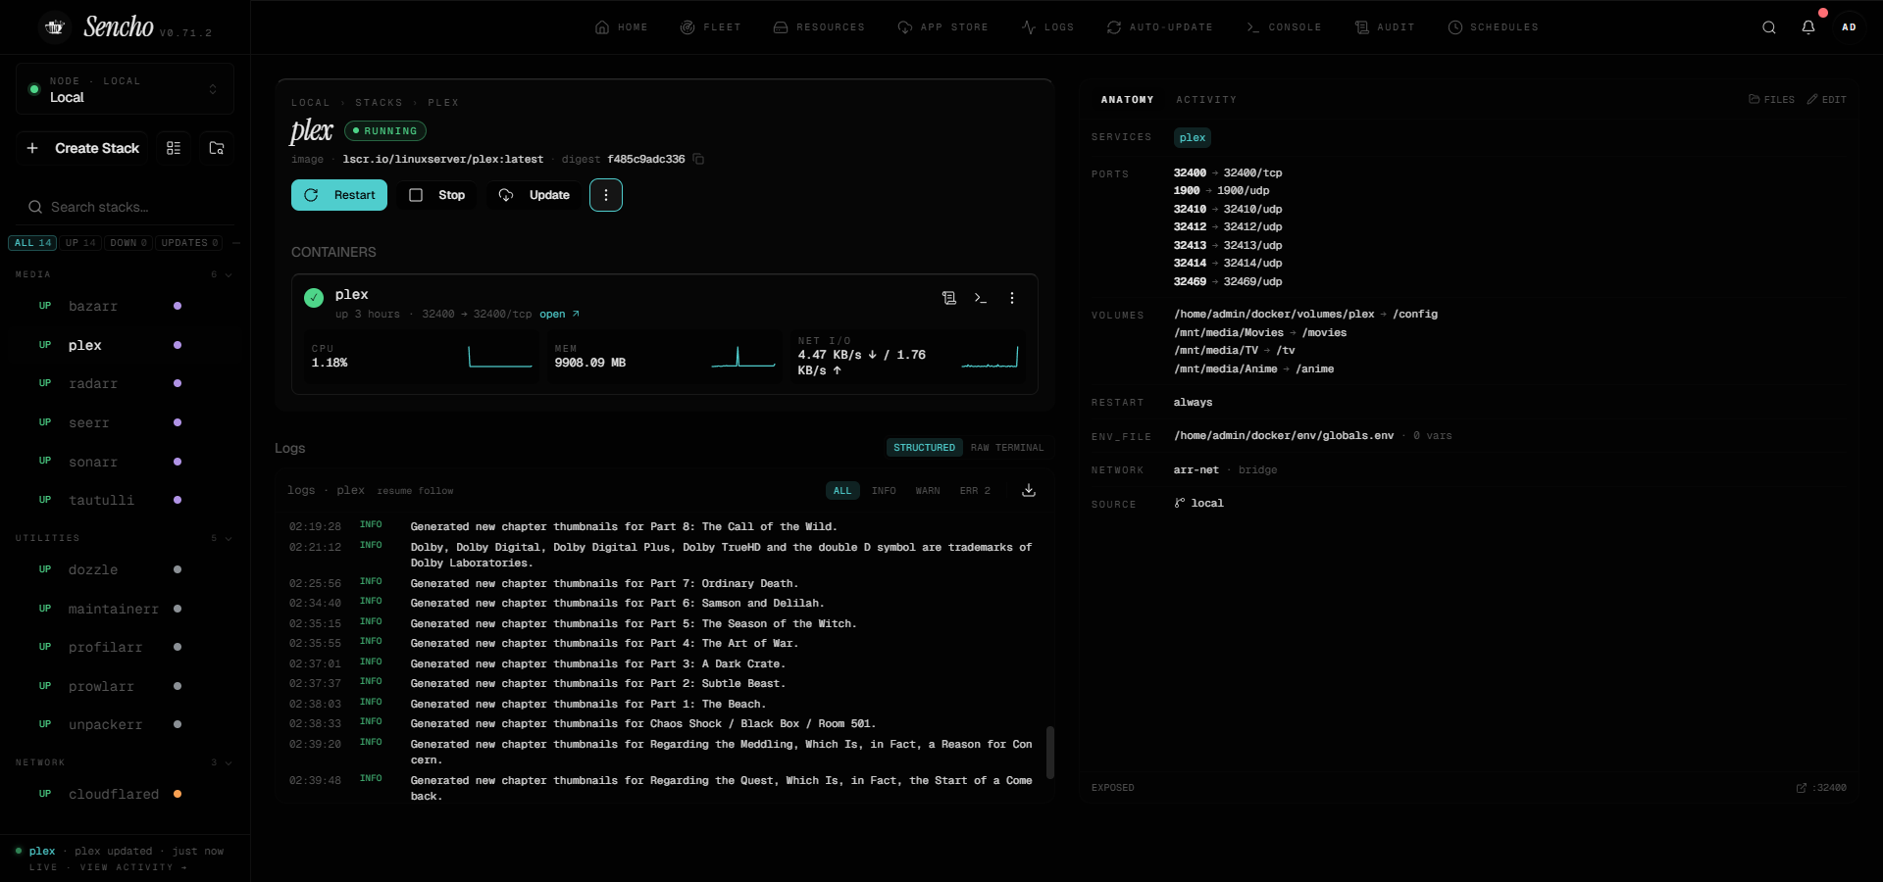
Task: Filter logs by ALL level
Action: (842, 491)
